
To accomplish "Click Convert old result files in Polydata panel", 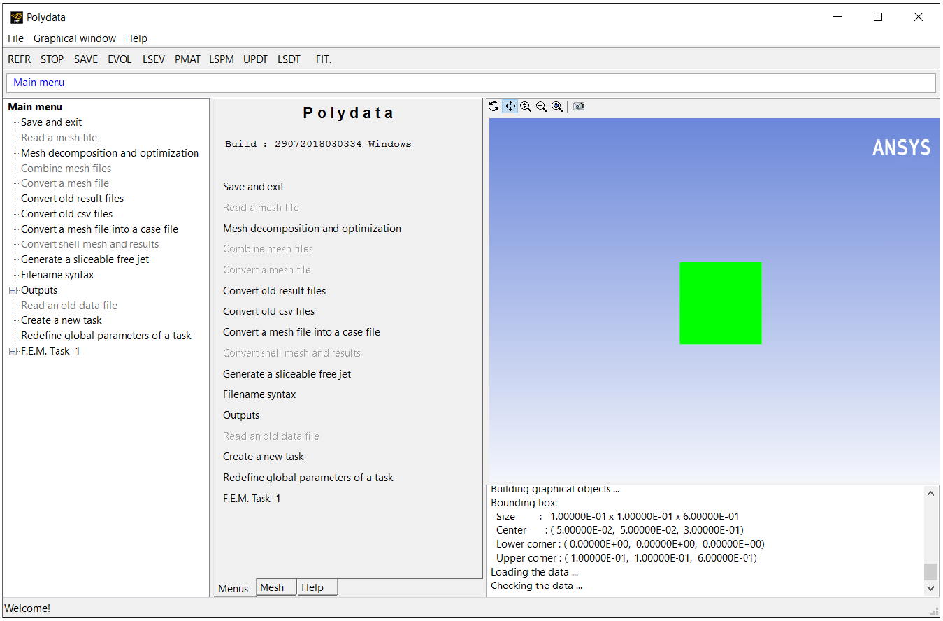I will [274, 291].
